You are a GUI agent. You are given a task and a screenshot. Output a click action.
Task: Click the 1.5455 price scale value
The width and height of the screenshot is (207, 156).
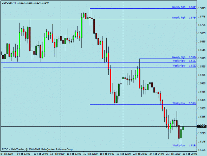coord(202,83)
